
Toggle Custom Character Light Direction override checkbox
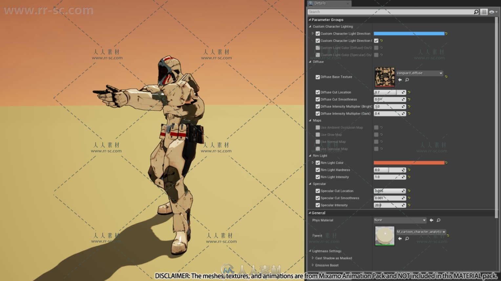pyautogui.click(x=318, y=33)
